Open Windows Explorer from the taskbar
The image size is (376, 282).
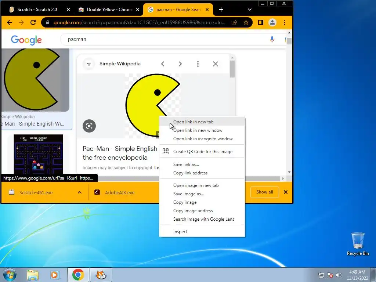click(33, 275)
